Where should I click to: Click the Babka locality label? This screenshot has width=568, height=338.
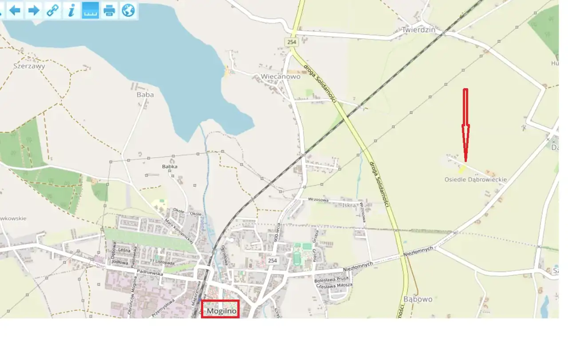[x=170, y=167]
